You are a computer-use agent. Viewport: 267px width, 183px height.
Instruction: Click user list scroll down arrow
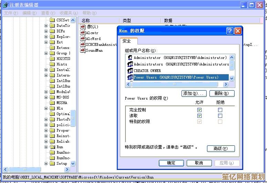232,78
